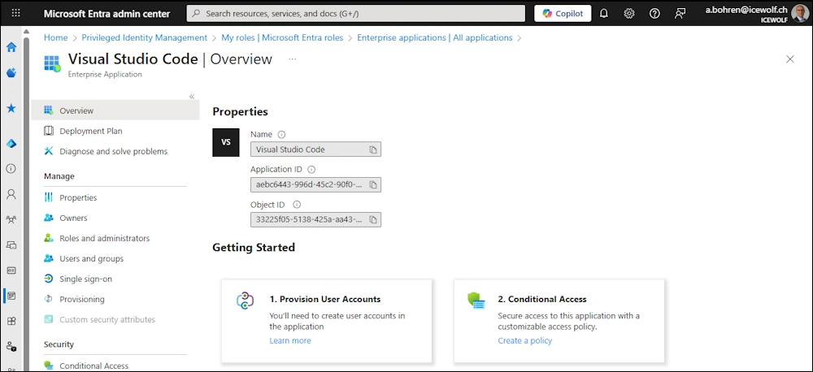The image size is (813, 372).
Task: Show the Name field info tooltip icon
Action: (282, 135)
